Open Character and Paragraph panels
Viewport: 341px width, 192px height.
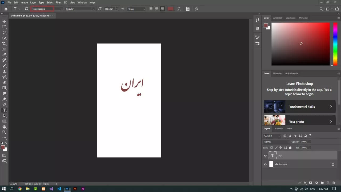188,9
